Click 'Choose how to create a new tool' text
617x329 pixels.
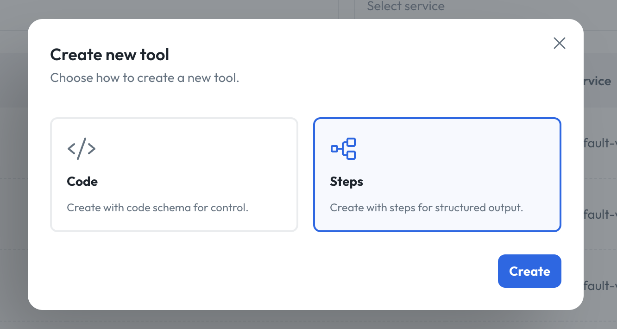[x=145, y=78]
